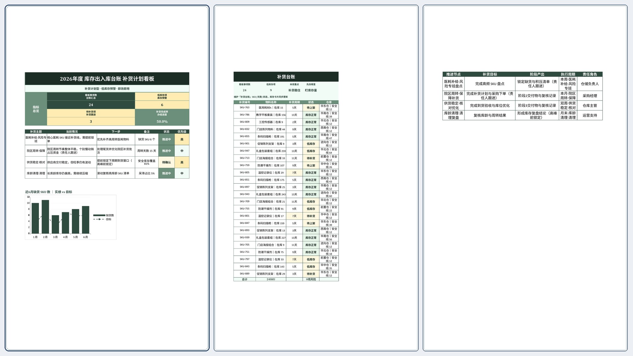
Task: Click the '运营支持' role cell
Action: [590, 115]
